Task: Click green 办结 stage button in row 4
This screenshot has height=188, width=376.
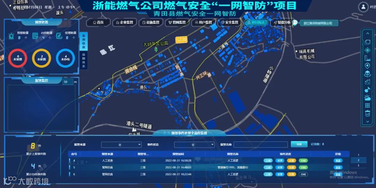Action: (303, 161)
